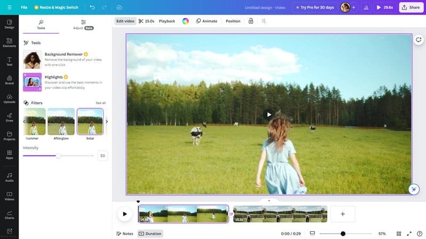The image size is (426, 239).
Task: Click the Untitled design - Video title
Action: coord(265,7)
